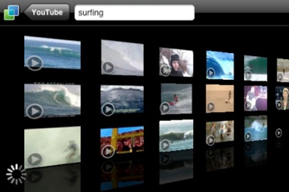Go back using the YouTube button
Viewport: 289px width, 192px height.
click(47, 12)
